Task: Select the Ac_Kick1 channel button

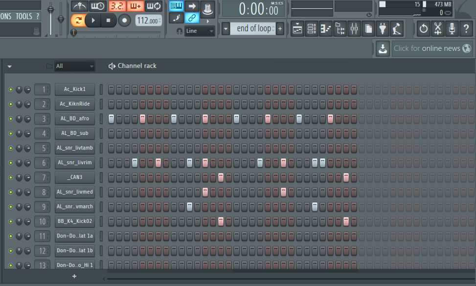Action: [x=74, y=89]
